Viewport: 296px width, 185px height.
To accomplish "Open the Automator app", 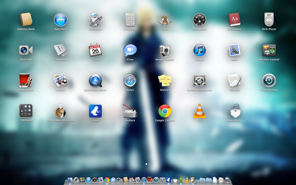I will 95,19.
